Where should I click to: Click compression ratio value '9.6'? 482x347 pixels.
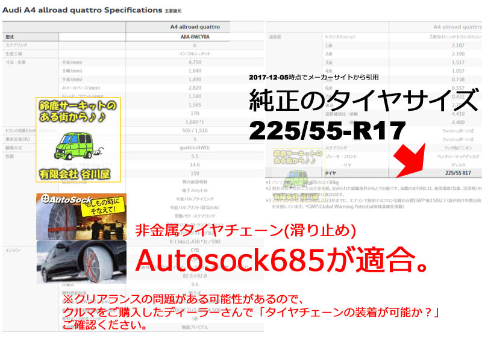click(x=195, y=284)
